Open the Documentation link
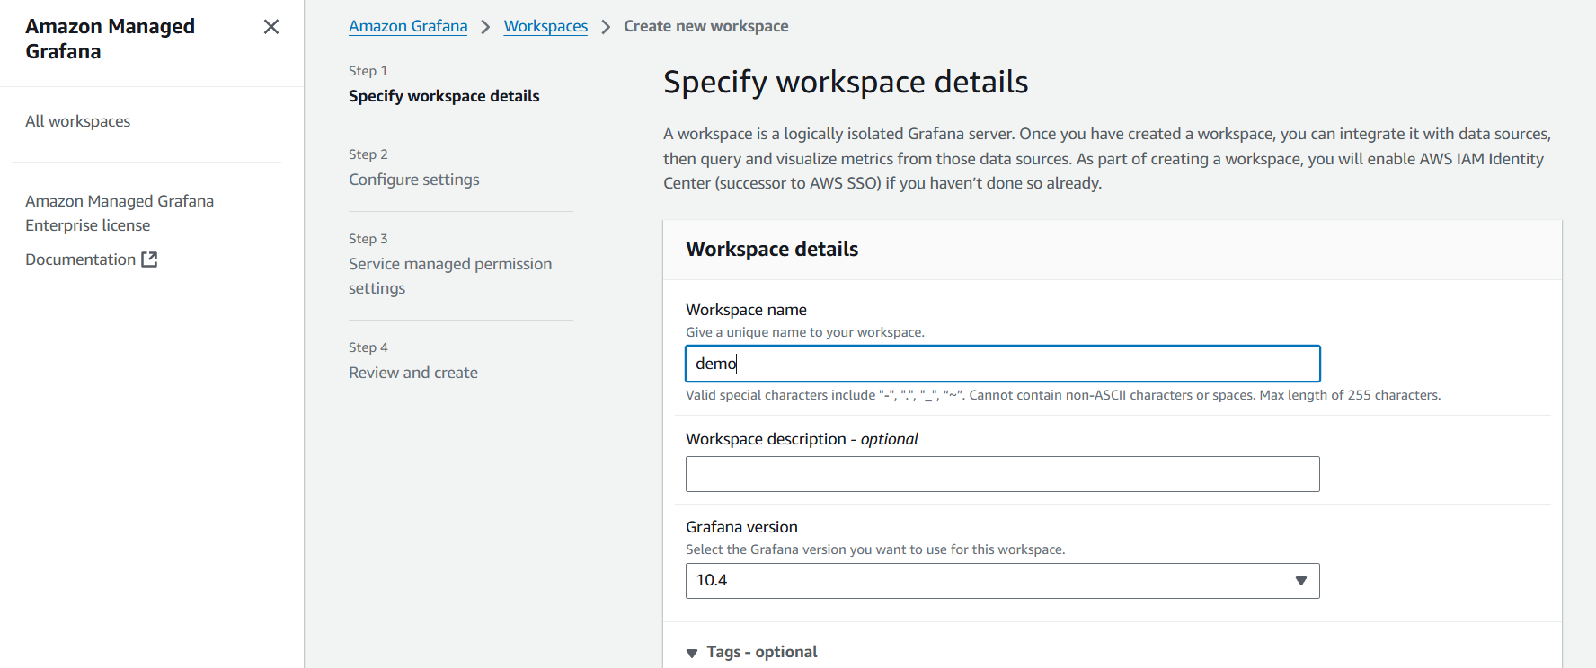The height and width of the screenshot is (668, 1596). tap(80, 259)
